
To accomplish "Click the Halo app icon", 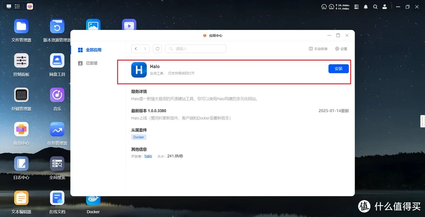I will coord(139,70).
